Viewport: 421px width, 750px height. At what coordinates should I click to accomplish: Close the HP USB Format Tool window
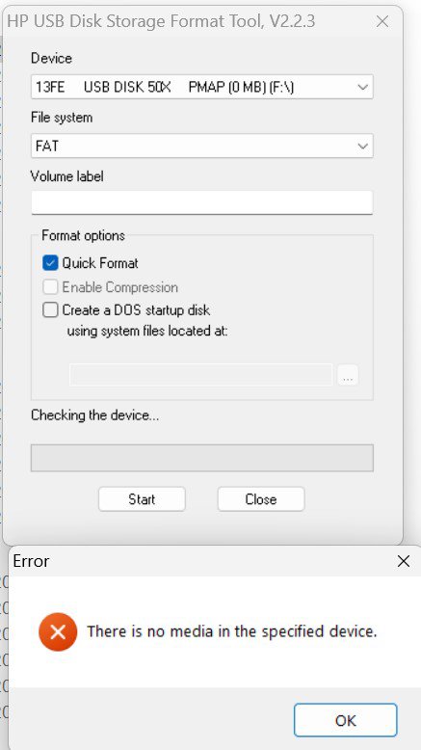click(382, 21)
